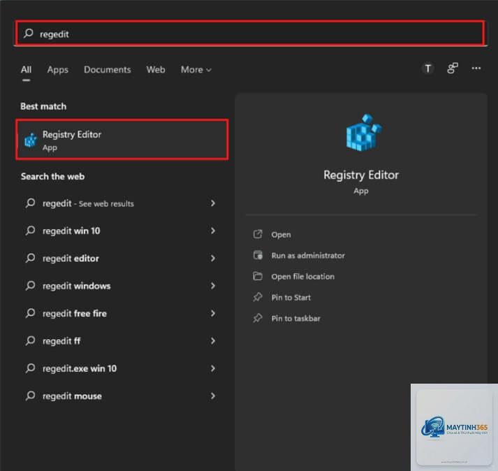This screenshot has height=471, width=498.
Task: Click the regedit search input field
Action: coord(249,34)
